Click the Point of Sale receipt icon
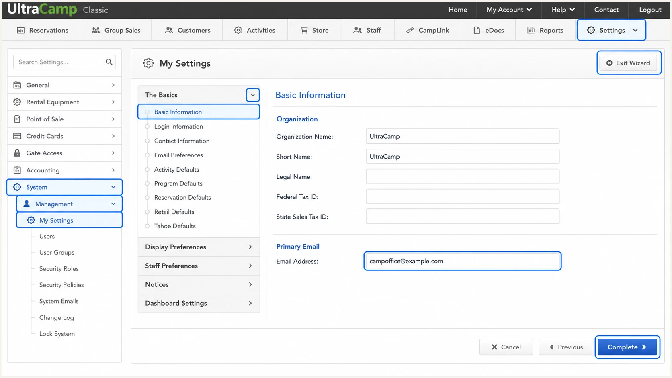Viewport: 672px width, 378px height. pos(17,119)
